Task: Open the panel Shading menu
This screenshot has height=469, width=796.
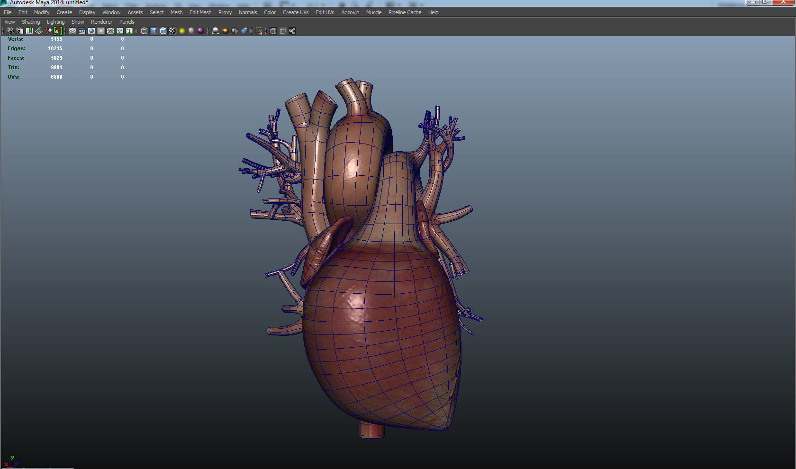Action: click(31, 22)
